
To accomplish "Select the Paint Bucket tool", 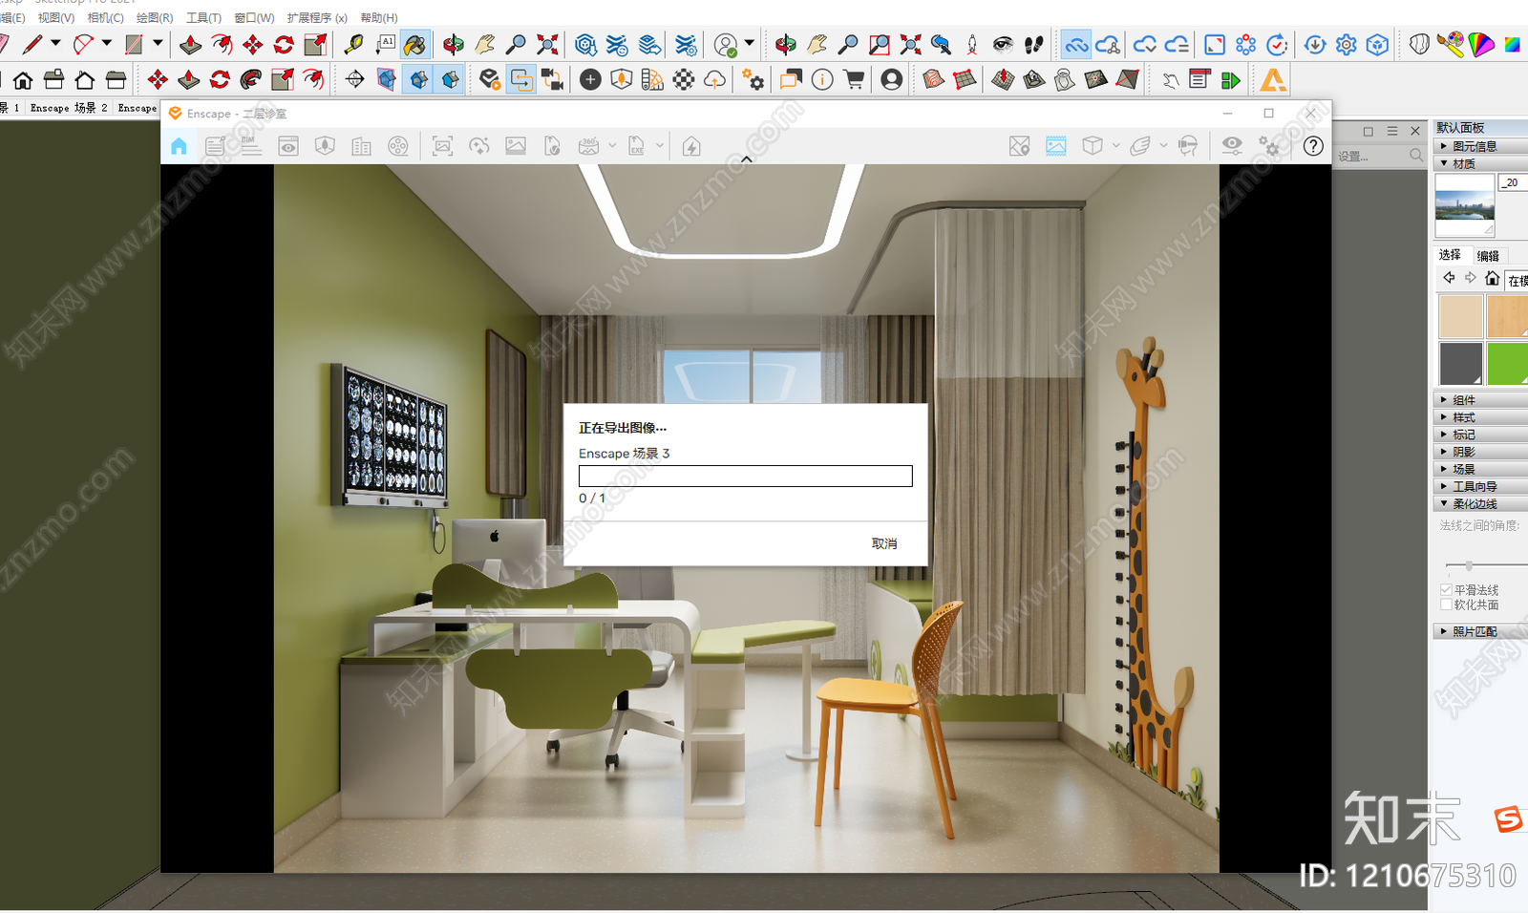I will coord(414,44).
